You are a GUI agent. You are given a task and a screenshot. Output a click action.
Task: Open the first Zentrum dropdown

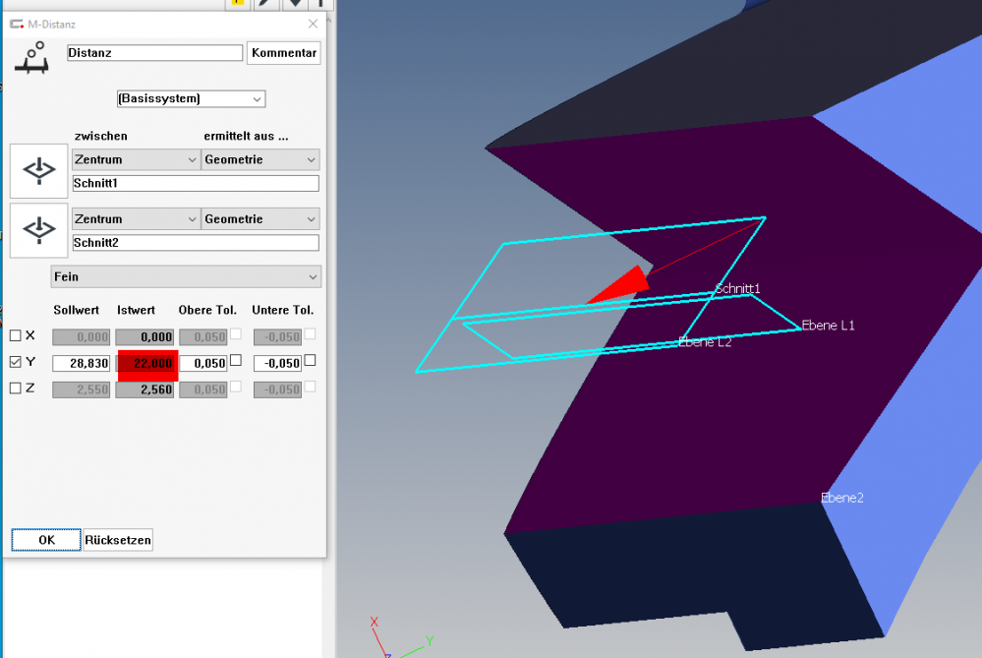(x=137, y=159)
